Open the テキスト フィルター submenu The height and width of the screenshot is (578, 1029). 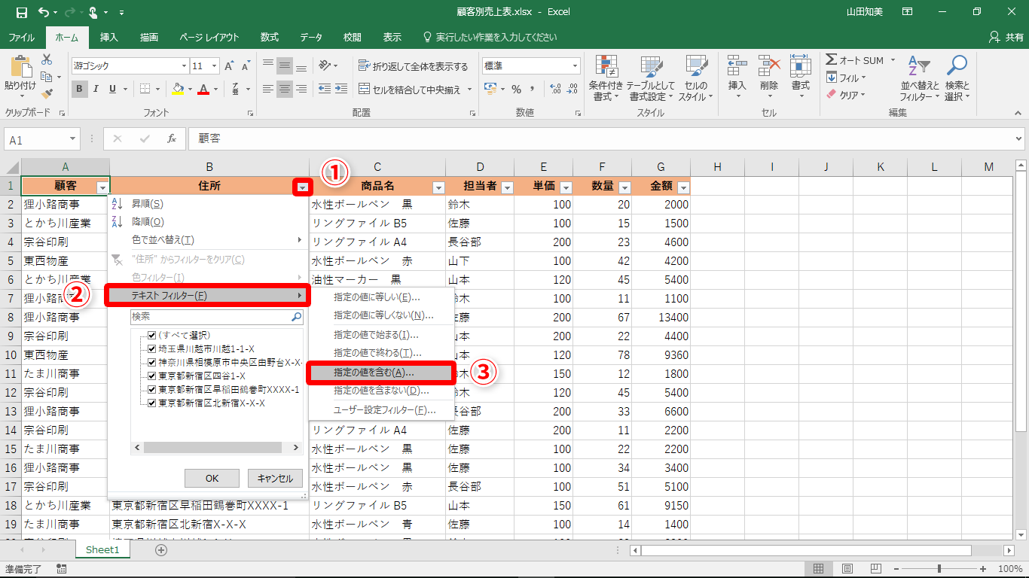pos(206,296)
